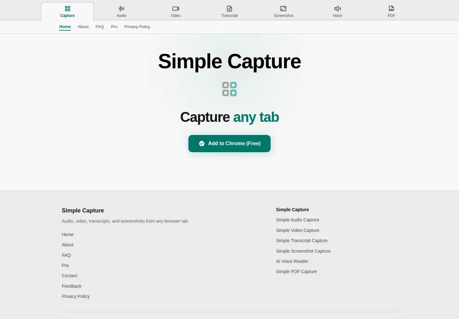Click the Capture grid icon tab

68,11
